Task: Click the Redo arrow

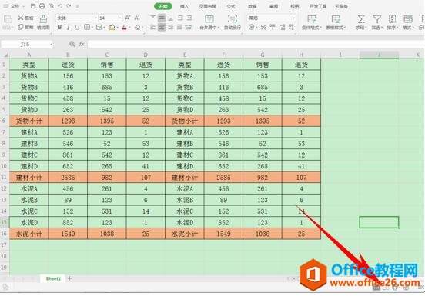Action: click(69, 6)
